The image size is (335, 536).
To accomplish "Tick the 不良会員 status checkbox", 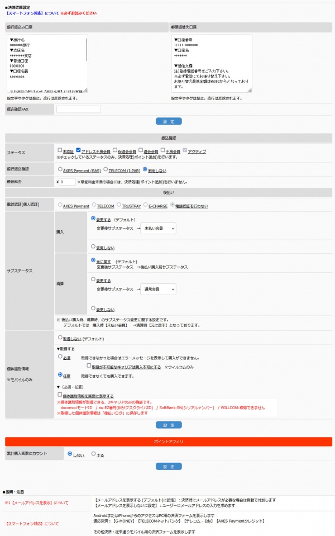I will coord(162,150).
